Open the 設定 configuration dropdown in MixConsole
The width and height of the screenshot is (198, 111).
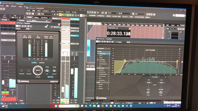(47, 14)
